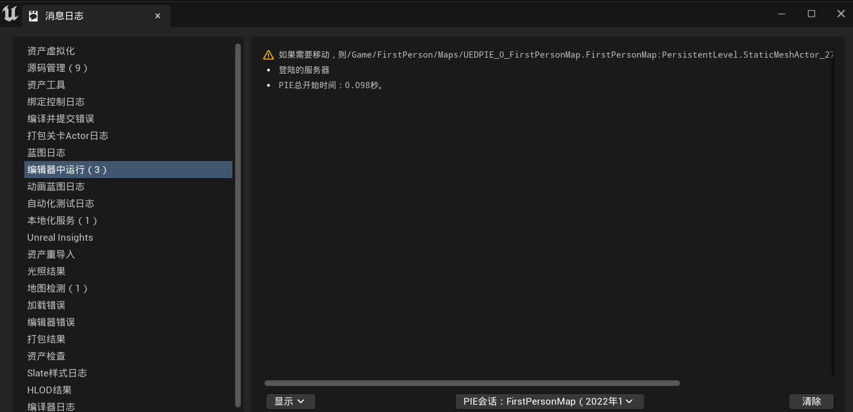Select 编译器日志 category

[x=128, y=406]
